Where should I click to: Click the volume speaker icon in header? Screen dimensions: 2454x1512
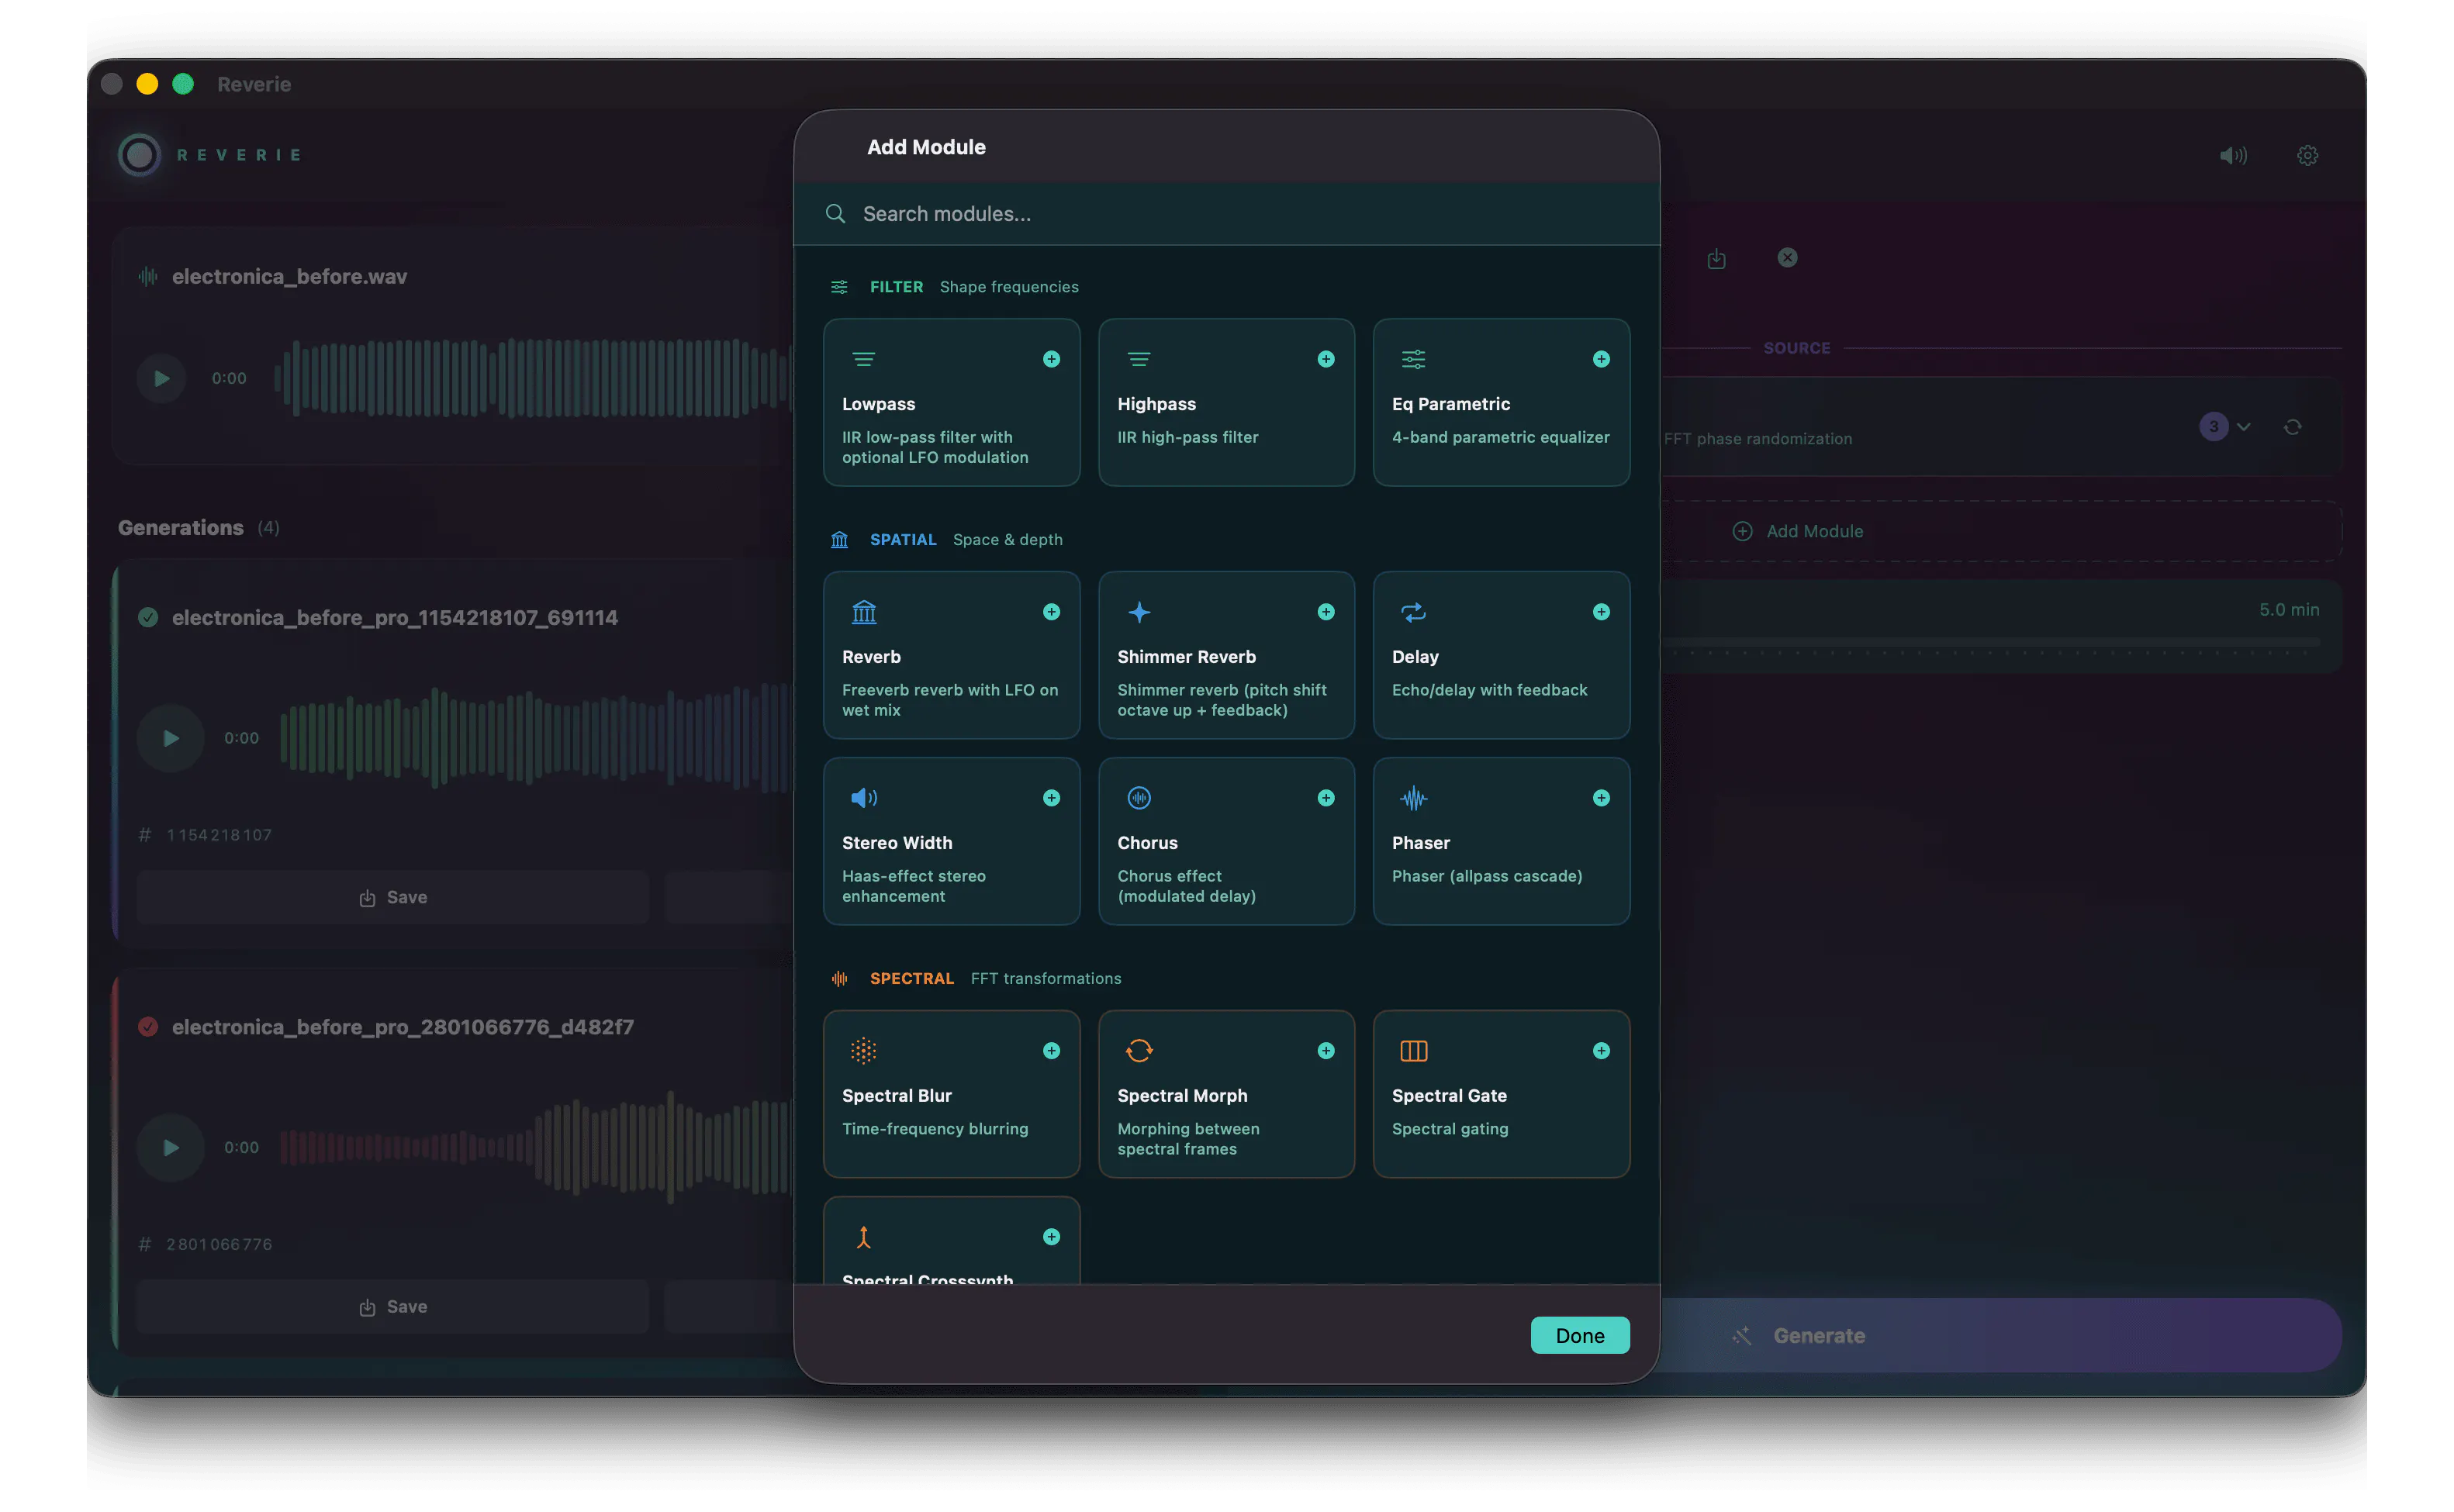coord(2233,155)
